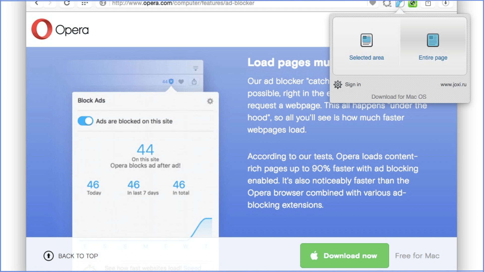Click Download for Mac OS link

coord(399,97)
